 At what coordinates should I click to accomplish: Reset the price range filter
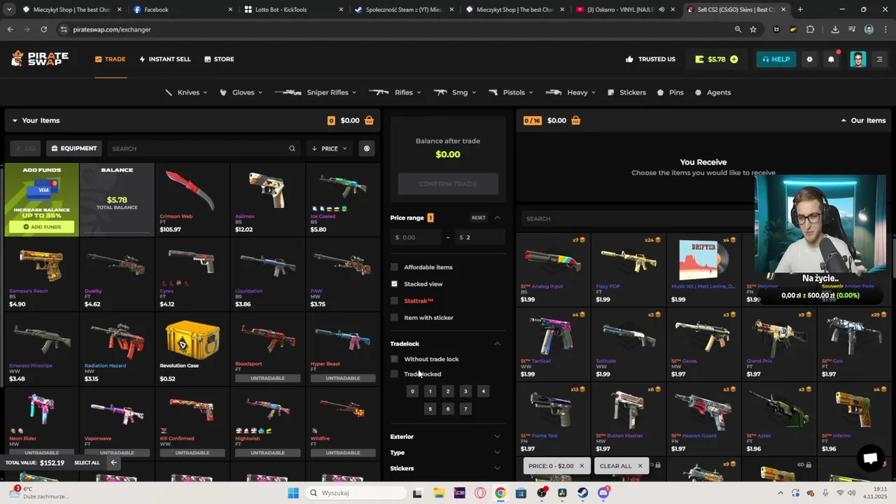coord(478,218)
